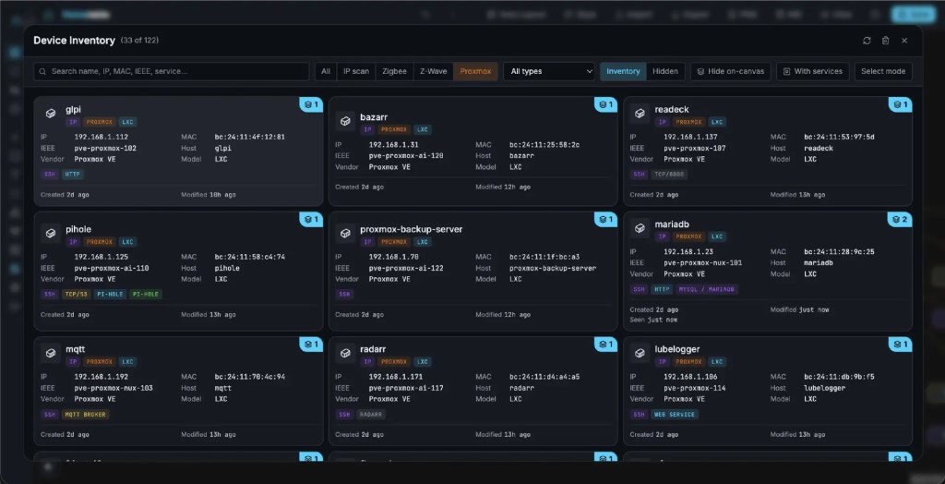The width and height of the screenshot is (945, 484).
Task: Click the search devices input field
Action: (171, 71)
